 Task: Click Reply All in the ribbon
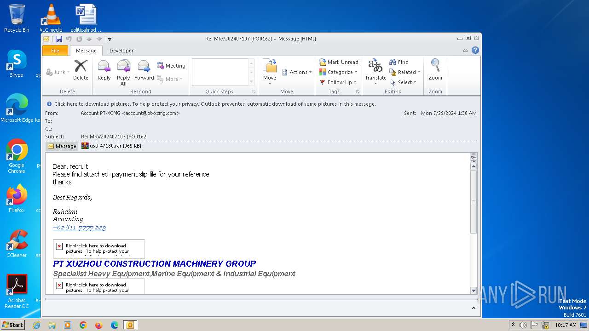pyautogui.click(x=123, y=73)
